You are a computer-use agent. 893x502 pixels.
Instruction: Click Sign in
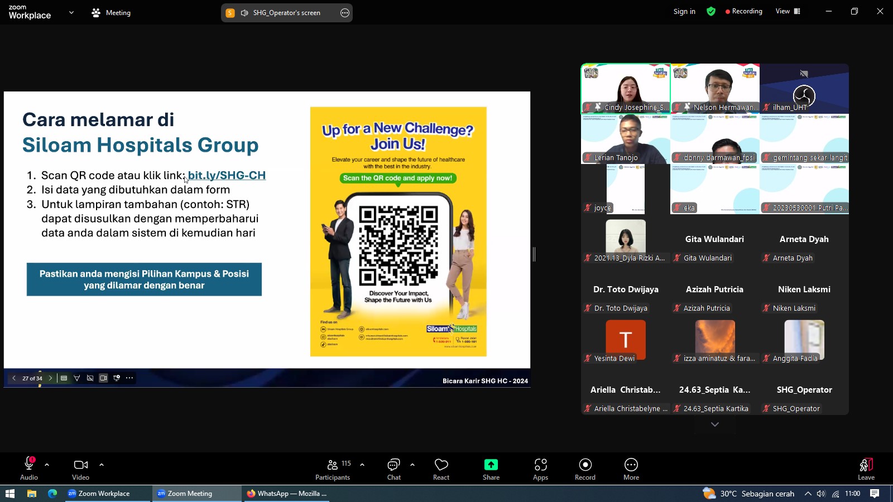tap(684, 11)
